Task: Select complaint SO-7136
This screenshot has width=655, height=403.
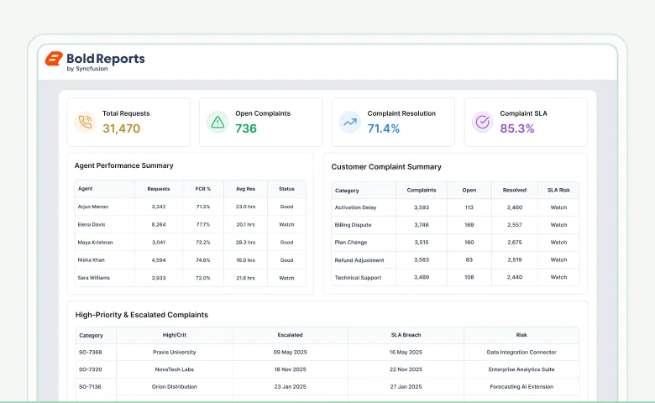Action: tap(90, 387)
